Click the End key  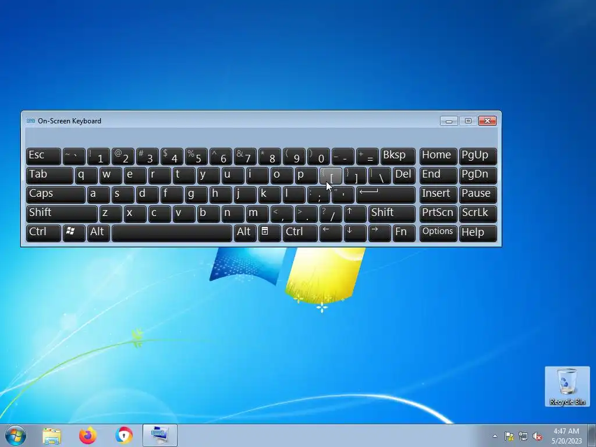pos(438,176)
